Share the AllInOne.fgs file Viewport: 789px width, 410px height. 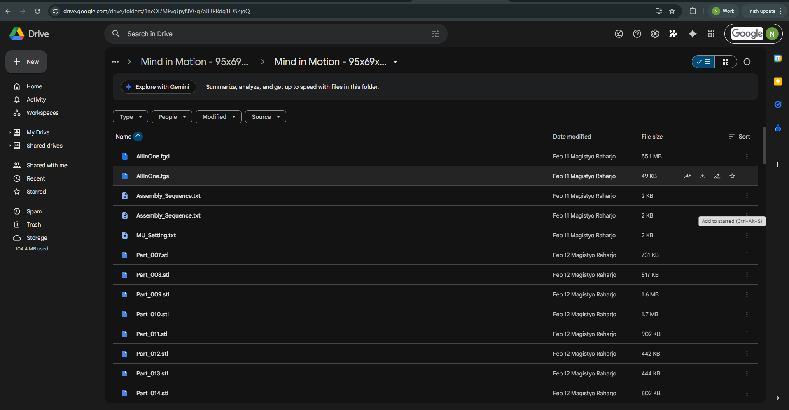coord(687,176)
